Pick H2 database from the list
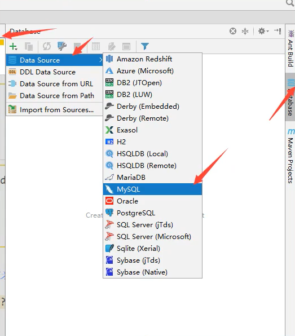 pyautogui.click(x=152, y=142)
